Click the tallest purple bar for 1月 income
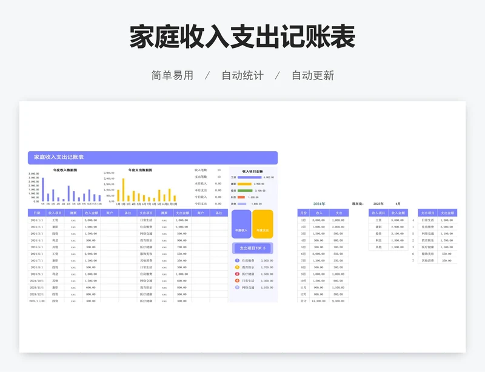Screen dimensions: 485x372 click(43, 189)
